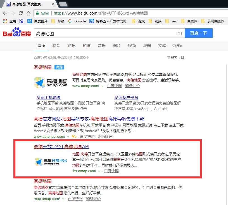Switch to the 文库 tab
This screenshot has height=205, width=228.
(162, 46)
